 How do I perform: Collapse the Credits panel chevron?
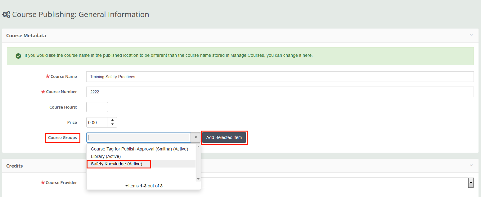pyautogui.click(x=471, y=166)
